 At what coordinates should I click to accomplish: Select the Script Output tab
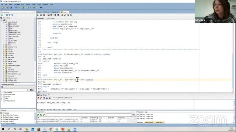[x=43, y=95]
